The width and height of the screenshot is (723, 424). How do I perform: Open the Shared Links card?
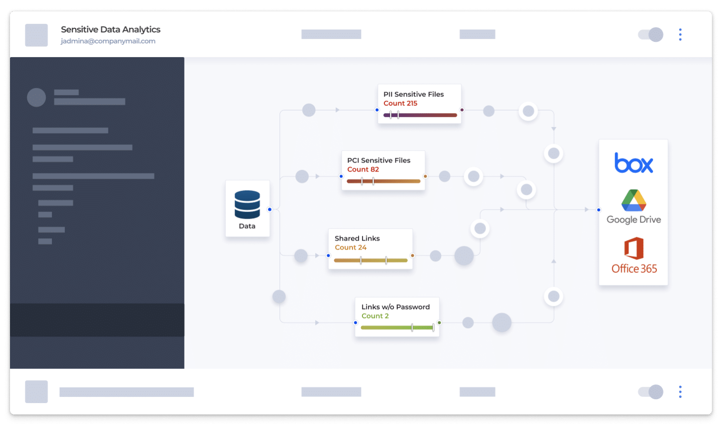371,249
